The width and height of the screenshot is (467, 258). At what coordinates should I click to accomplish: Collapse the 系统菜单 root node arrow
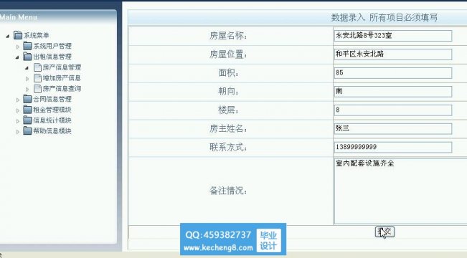tap(8, 37)
